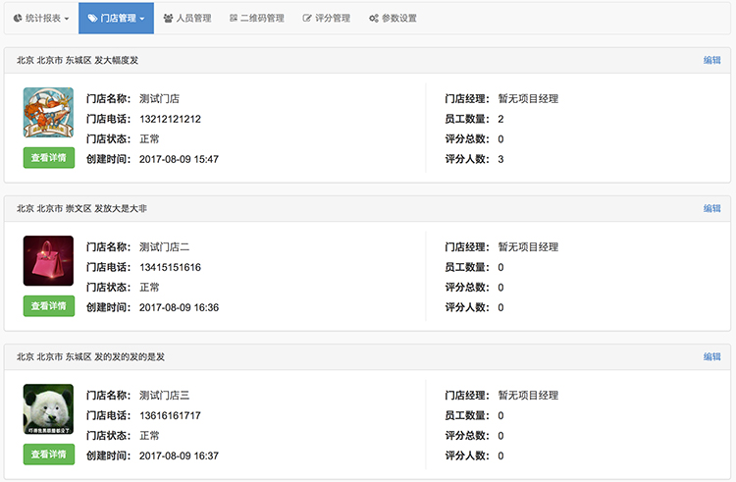Image resolution: width=736 pixels, height=482 pixels.
Task: Open the 统计报表 menu
Action: (41, 19)
